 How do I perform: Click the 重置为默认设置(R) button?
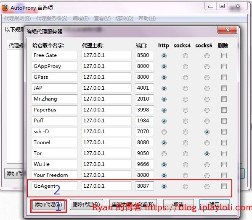tap(133, 204)
